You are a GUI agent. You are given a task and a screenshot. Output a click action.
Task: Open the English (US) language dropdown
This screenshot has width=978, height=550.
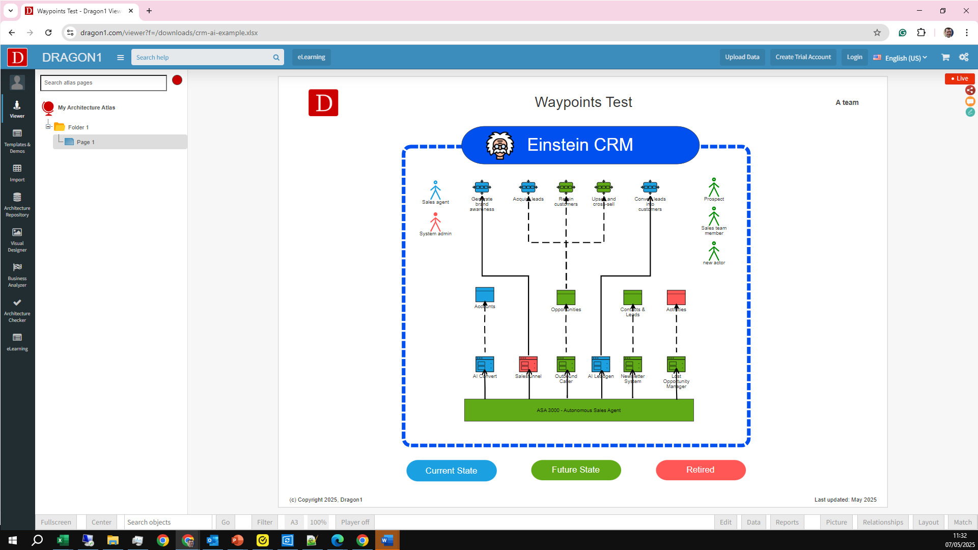[x=900, y=58]
